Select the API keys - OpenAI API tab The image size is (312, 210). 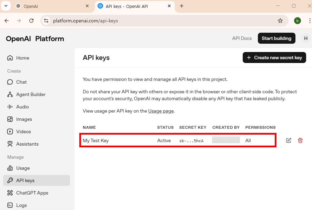[134, 6]
